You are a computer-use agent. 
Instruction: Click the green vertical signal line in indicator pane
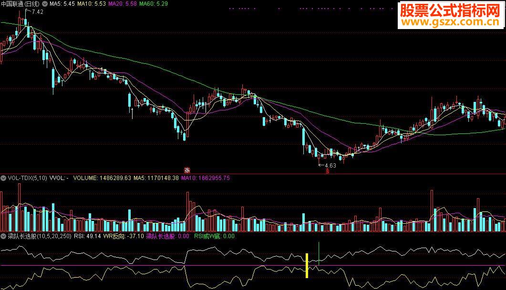319,254
